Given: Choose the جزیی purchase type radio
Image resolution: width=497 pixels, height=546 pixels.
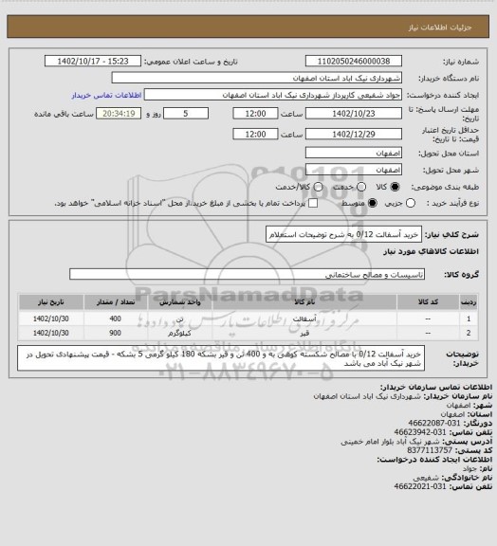Looking at the screenshot, I should 411,203.
